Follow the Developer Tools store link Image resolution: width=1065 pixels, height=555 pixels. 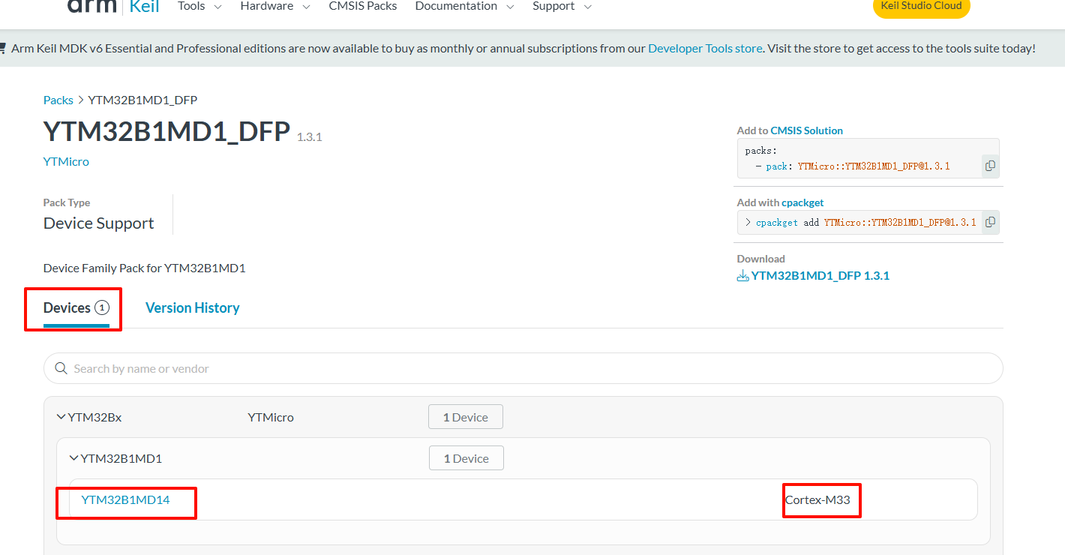click(x=705, y=48)
